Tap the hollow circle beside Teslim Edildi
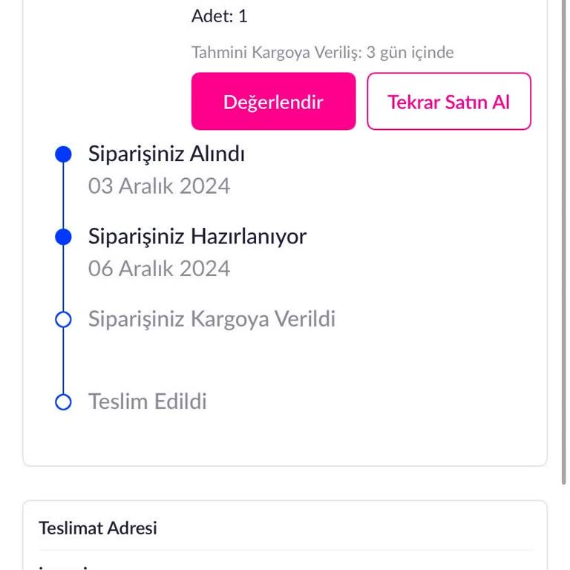 [64, 402]
